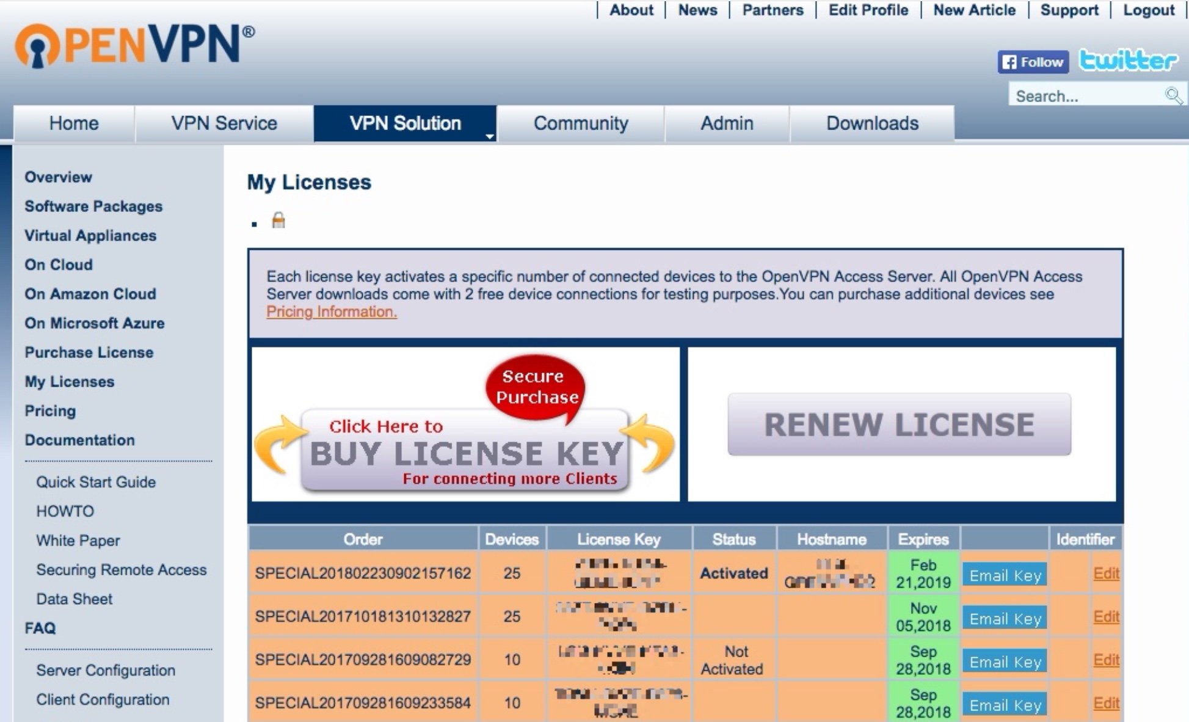Viewport: 1189px width, 722px height.
Task: Edit identifier for order SPECIAL201709281609233584
Action: 1106,704
